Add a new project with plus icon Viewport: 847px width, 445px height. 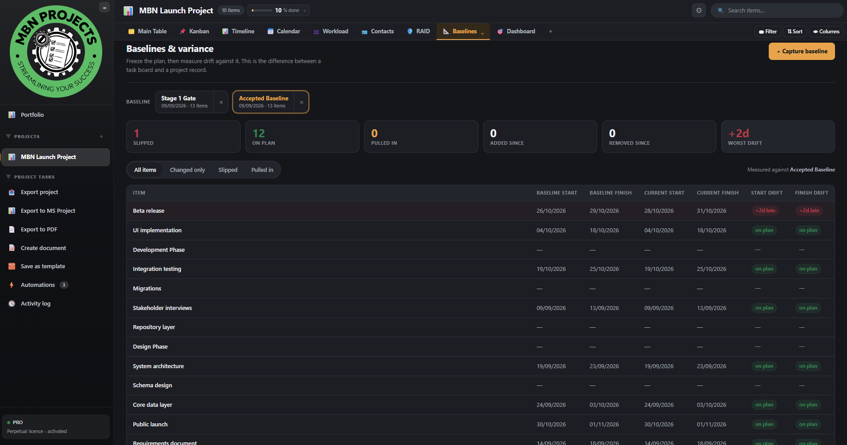point(101,137)
